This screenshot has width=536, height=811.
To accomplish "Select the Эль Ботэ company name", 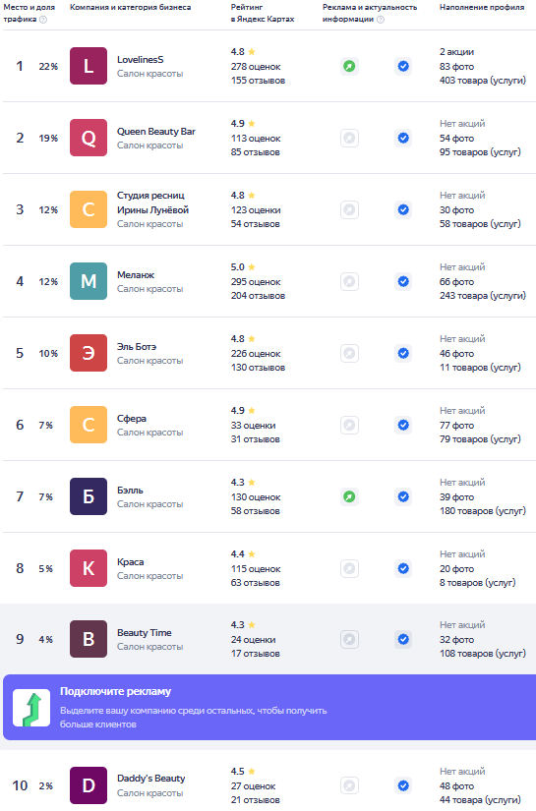I will point(137,347).
